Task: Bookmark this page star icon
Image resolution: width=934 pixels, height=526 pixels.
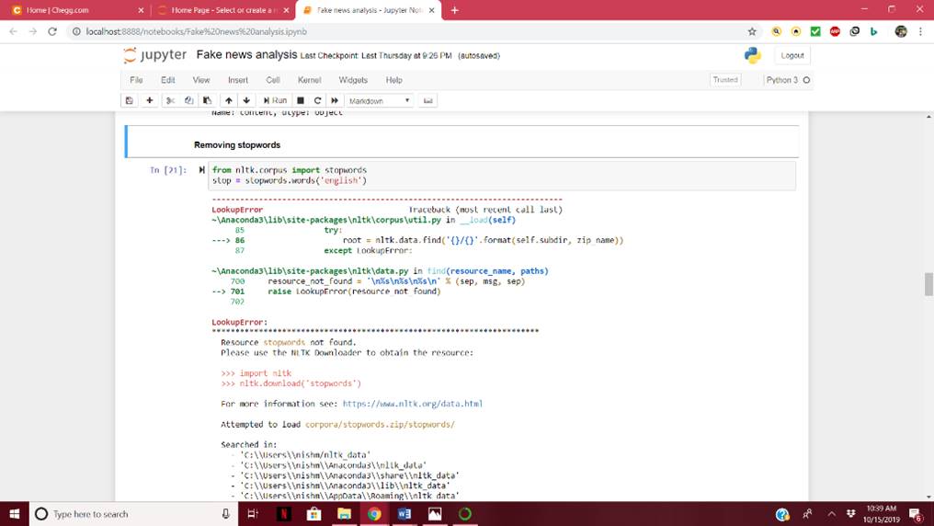Action: click(752, 31)
